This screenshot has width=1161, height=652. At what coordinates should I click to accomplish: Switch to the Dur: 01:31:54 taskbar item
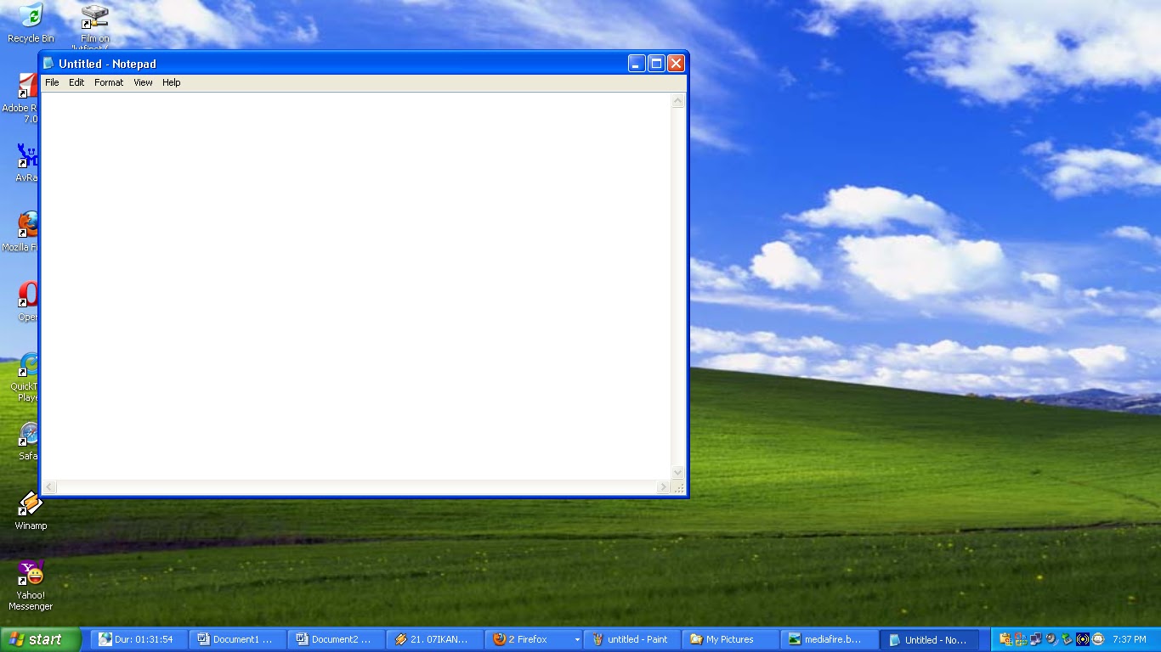click(x=139, y=639)
